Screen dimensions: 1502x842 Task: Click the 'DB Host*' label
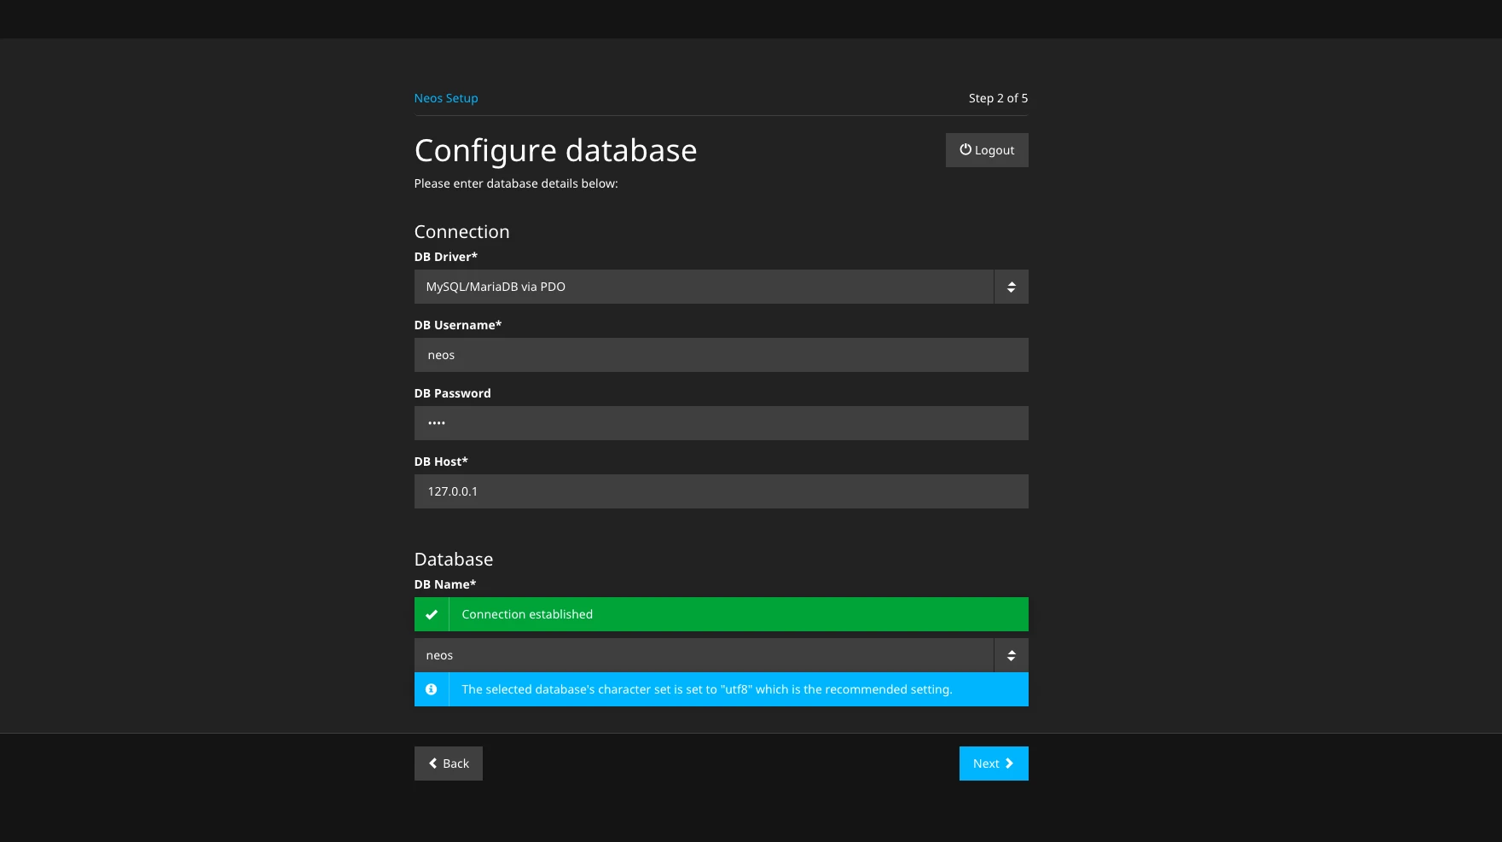441,462
